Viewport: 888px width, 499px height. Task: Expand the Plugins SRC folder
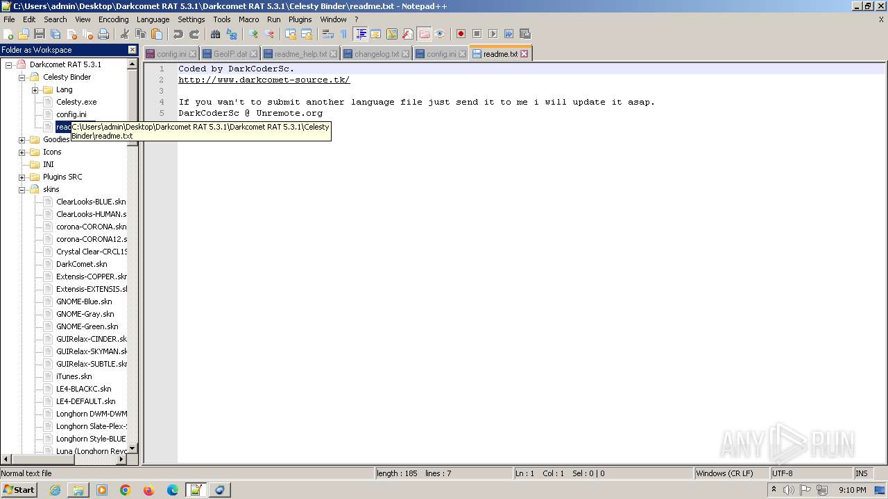click(22, 177)
